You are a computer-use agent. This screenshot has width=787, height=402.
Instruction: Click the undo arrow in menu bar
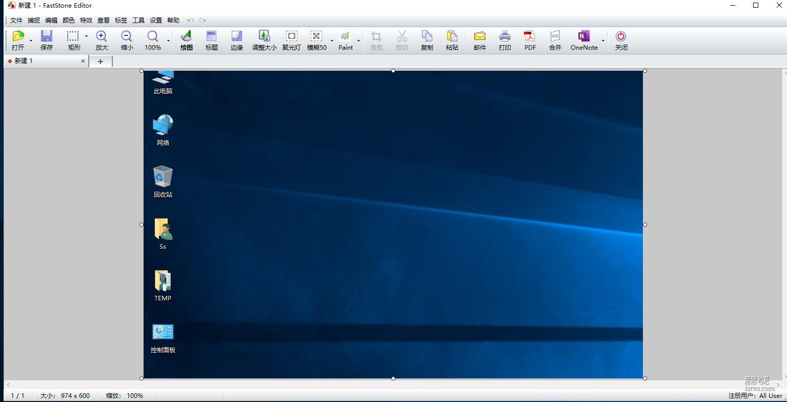191,21
